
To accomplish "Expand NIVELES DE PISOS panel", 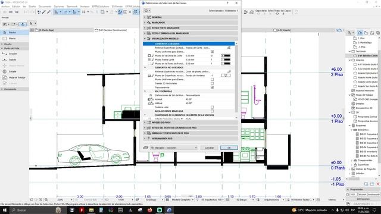I will (190, 122).
